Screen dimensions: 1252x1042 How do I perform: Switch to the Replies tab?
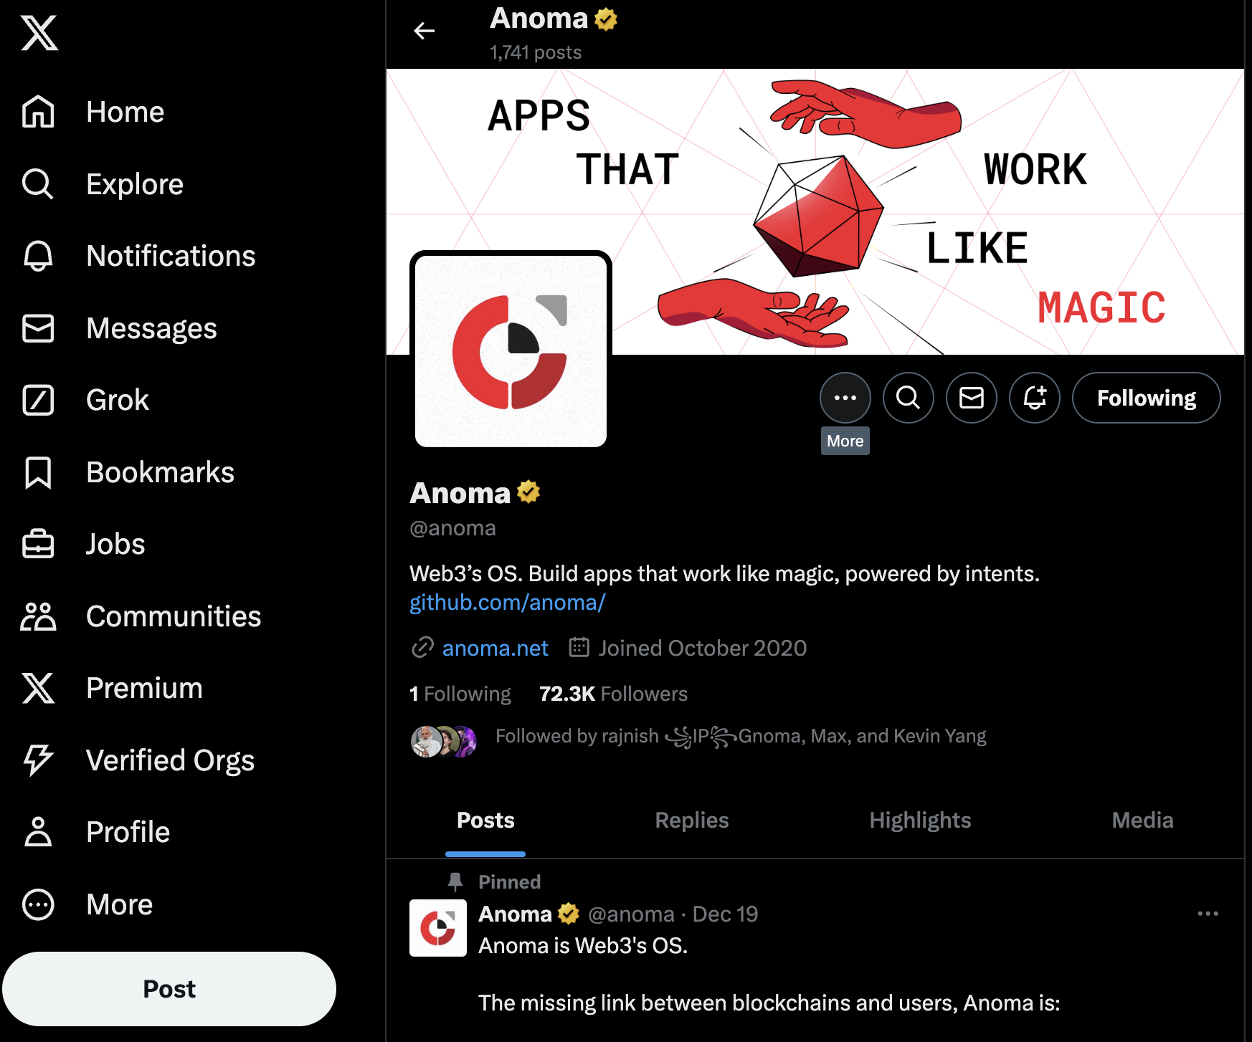click(692, 821)
